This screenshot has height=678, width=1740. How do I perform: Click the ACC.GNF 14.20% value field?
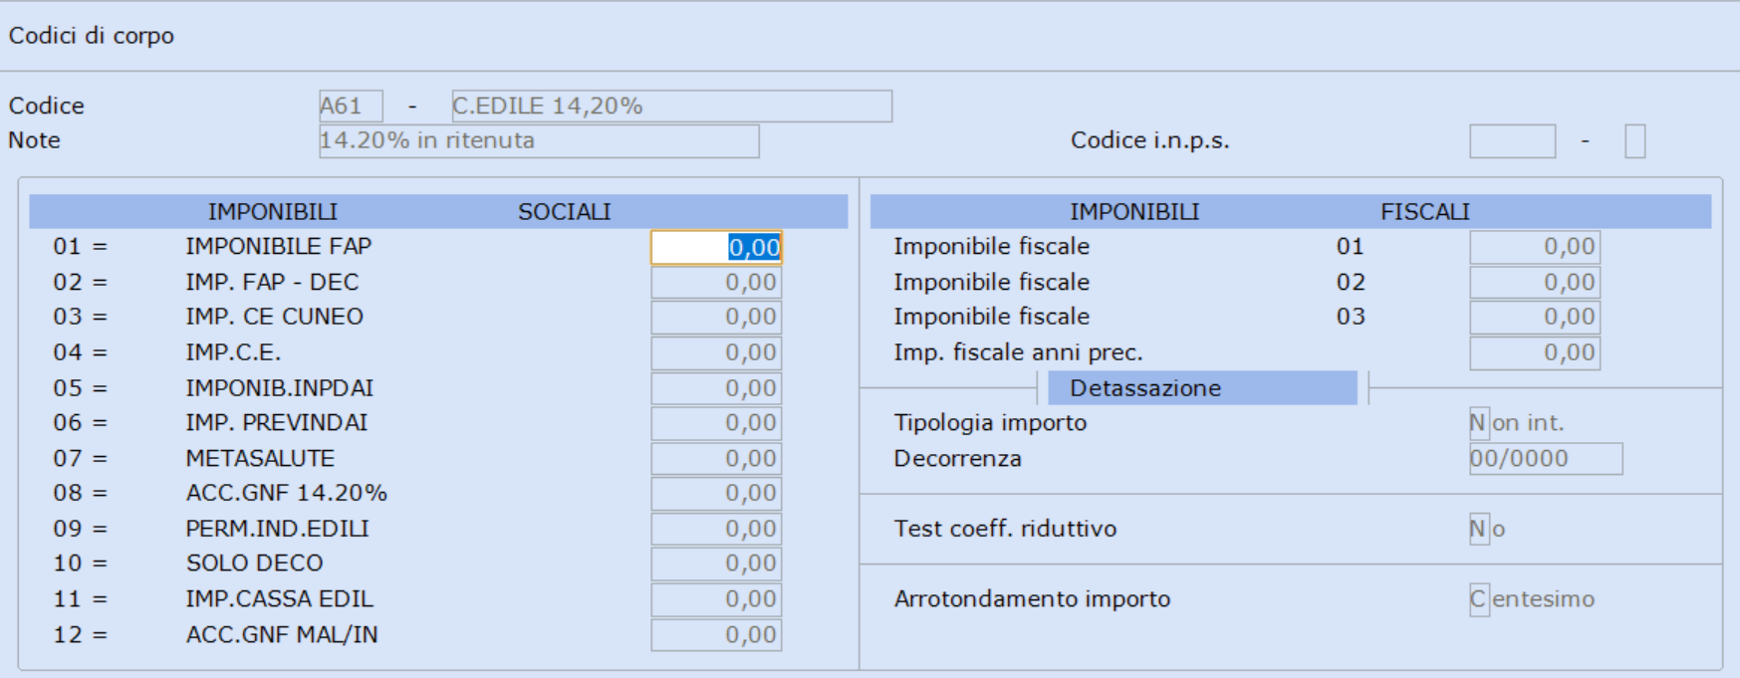[716, 493]
